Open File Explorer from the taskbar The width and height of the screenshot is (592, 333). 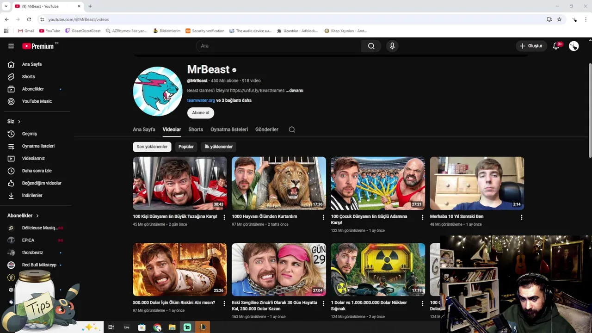[172, 327]
